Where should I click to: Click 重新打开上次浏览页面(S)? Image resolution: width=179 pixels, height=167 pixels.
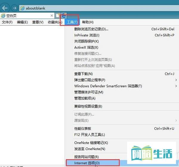point(122,60)
